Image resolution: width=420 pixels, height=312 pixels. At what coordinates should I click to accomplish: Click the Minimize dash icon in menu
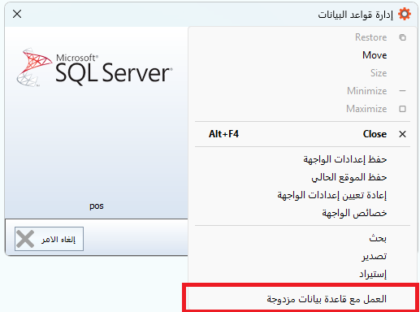coord(403,91)
